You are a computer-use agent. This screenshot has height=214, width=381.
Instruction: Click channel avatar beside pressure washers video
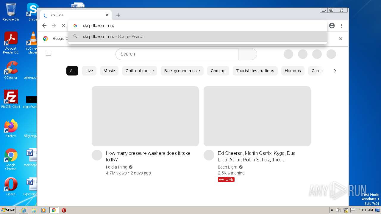pos(97,155)
